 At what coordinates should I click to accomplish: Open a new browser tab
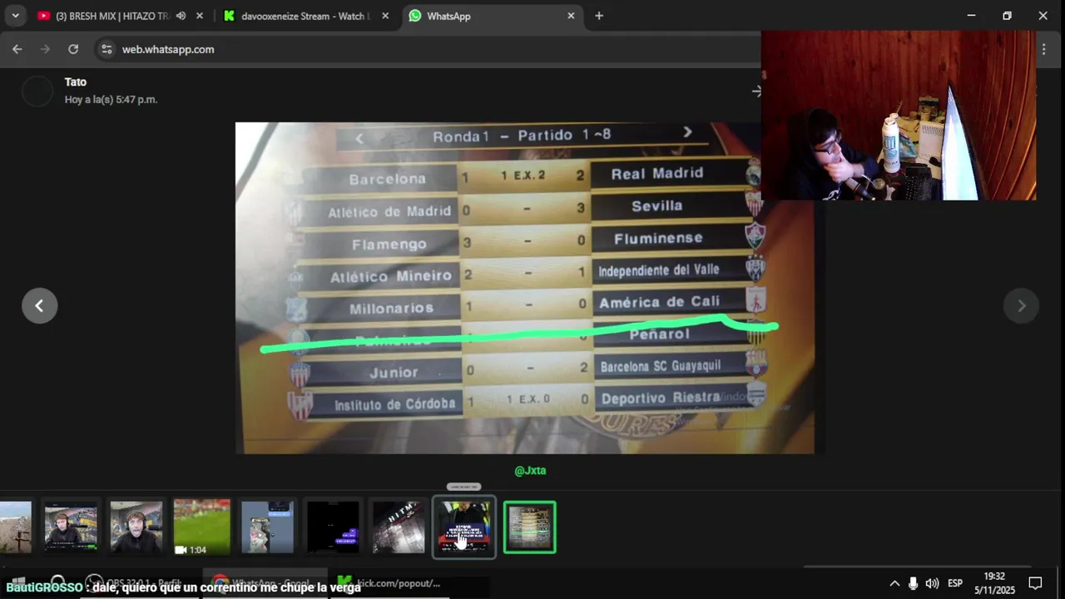599,16
